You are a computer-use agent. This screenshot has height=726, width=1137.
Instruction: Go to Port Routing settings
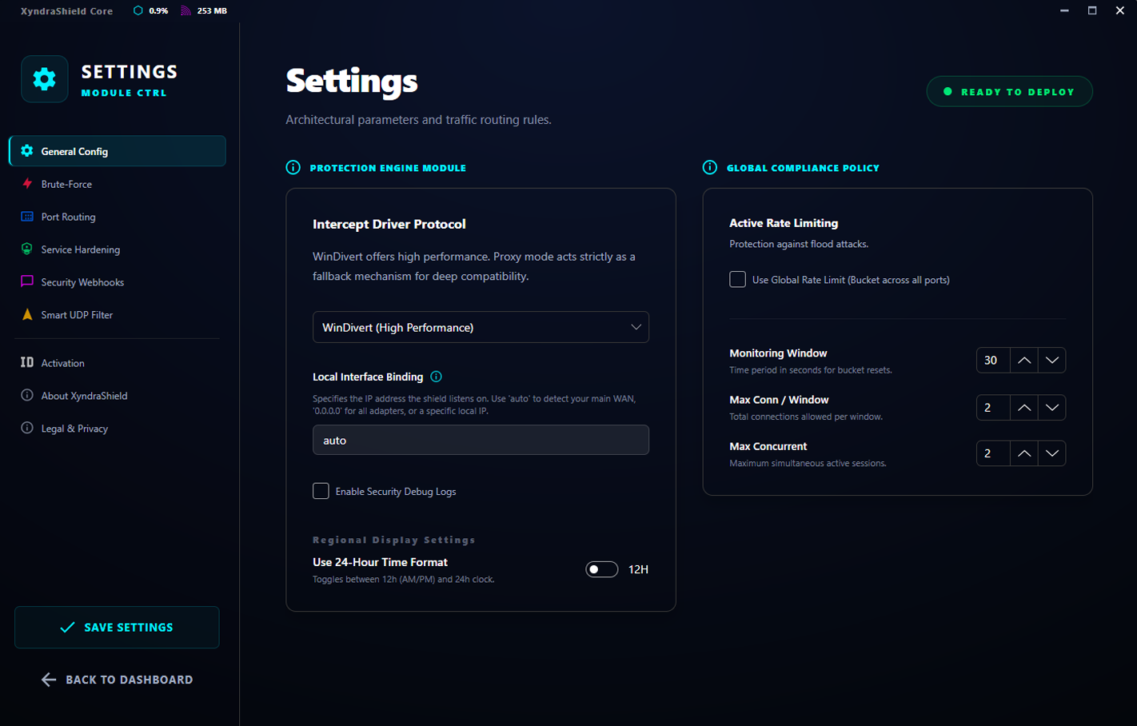[x=118, y=217]
